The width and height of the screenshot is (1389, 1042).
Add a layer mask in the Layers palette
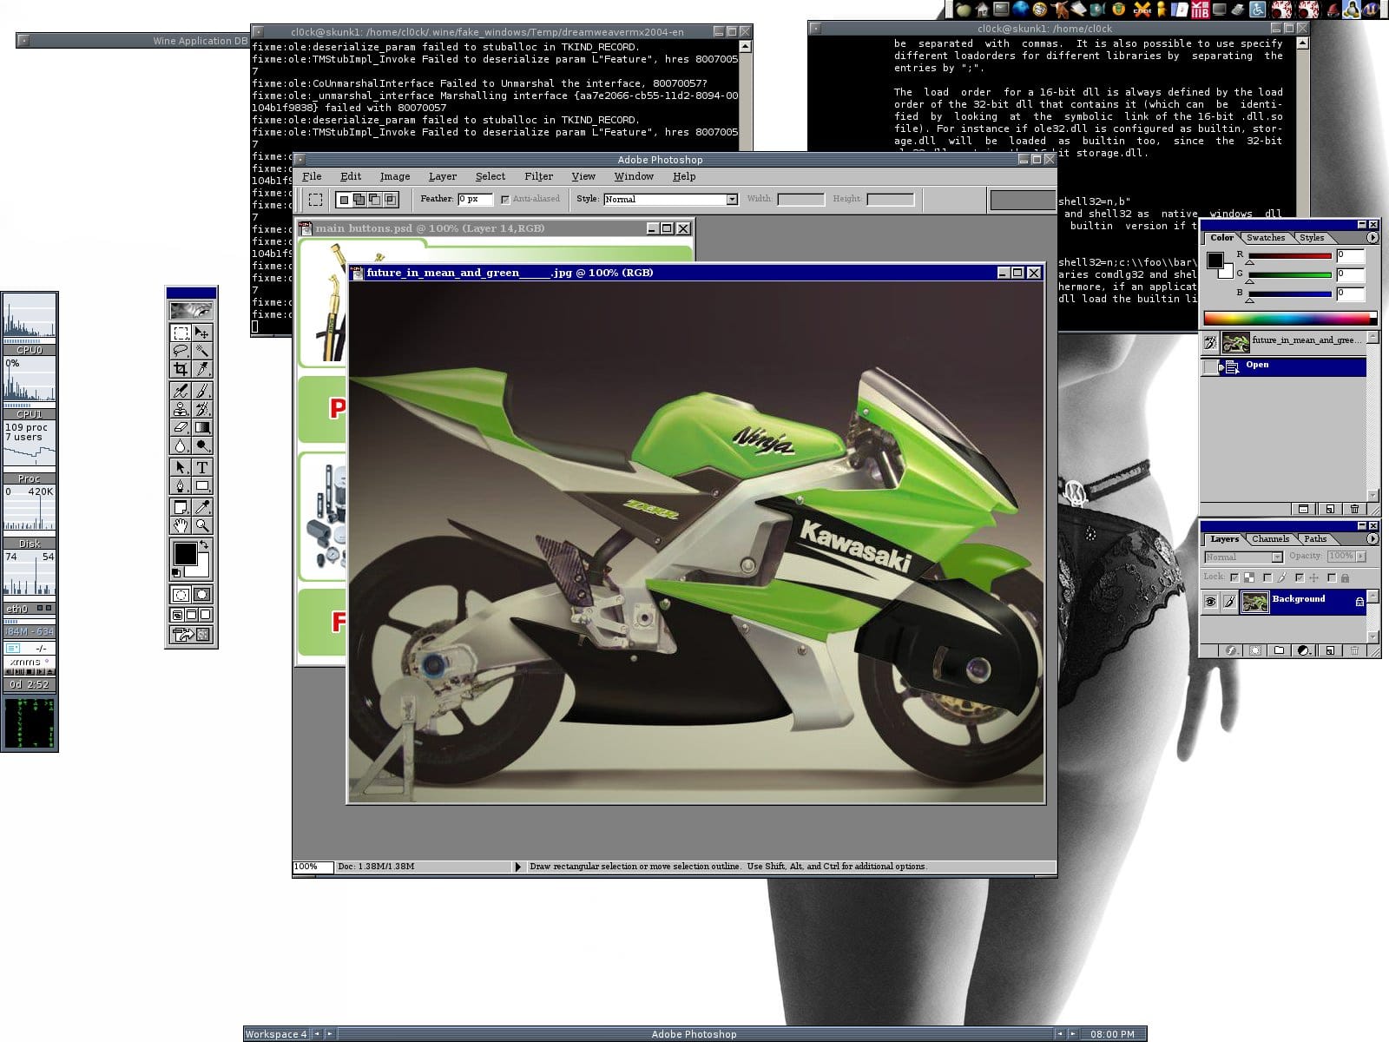click(x=1255, y=650)
